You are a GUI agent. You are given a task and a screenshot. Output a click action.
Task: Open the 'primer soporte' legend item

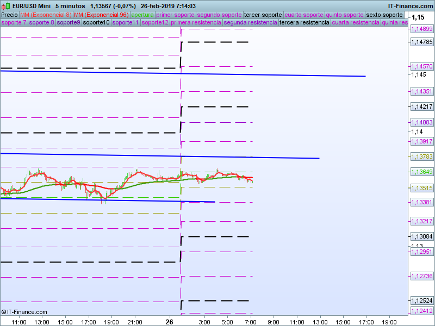175,15
